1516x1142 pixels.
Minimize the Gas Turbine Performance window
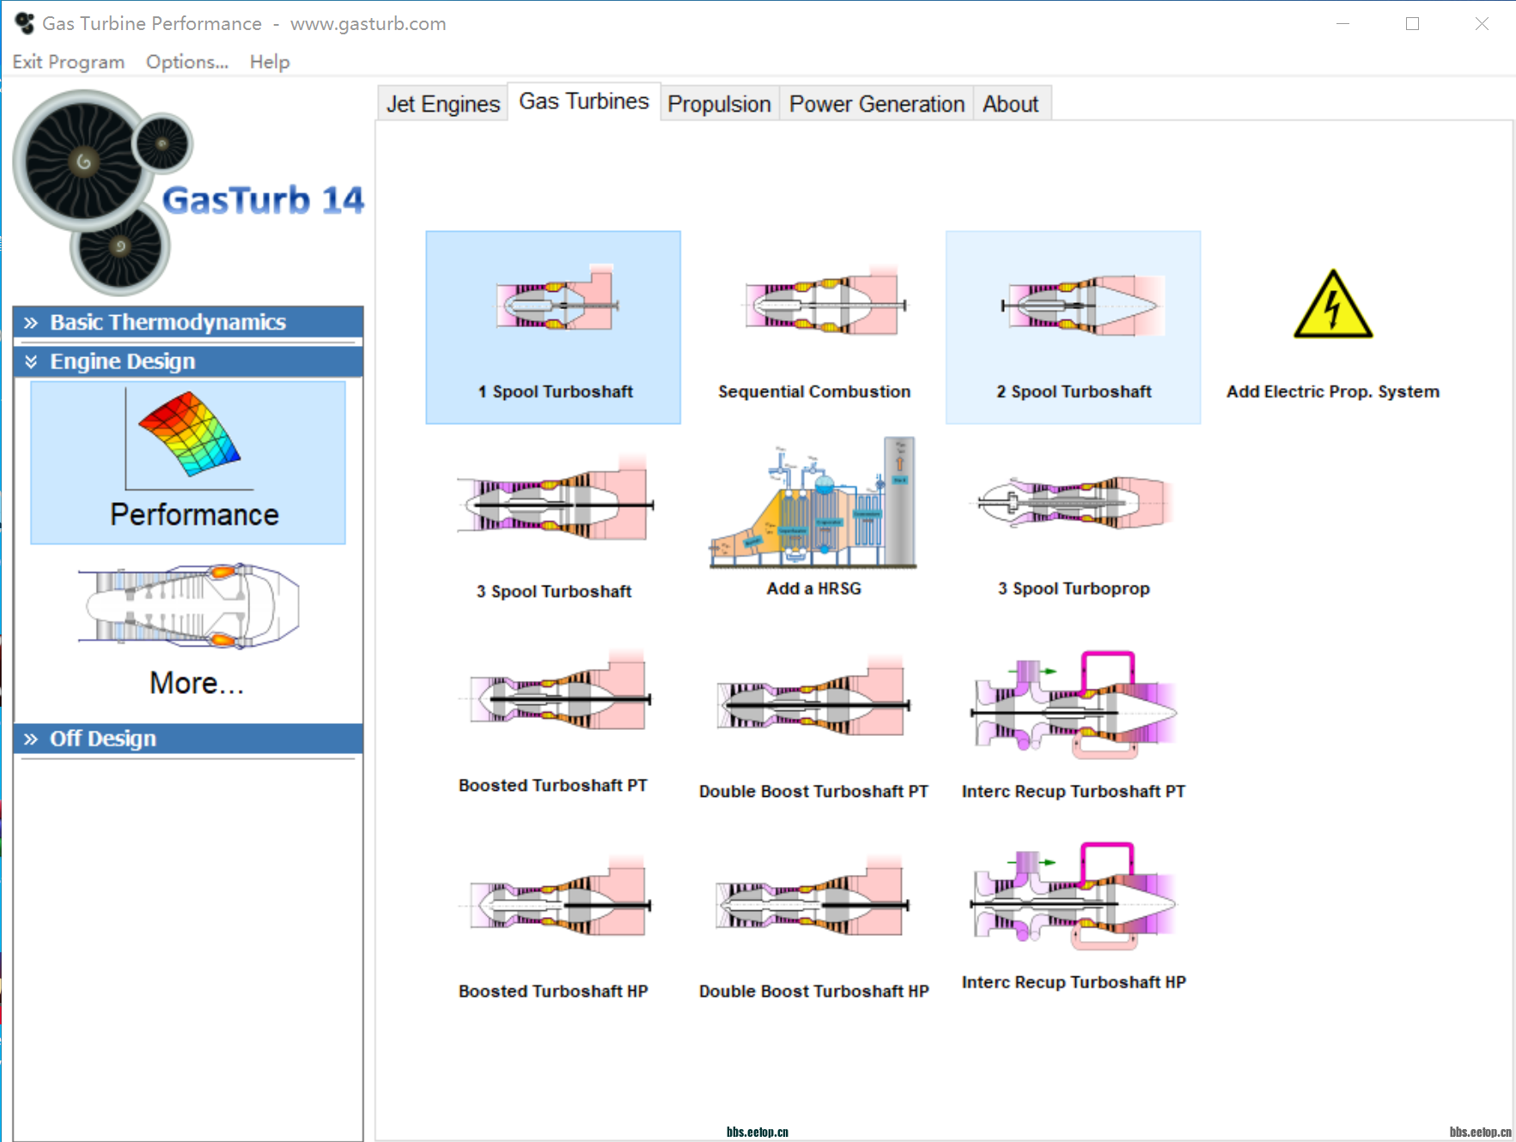pyautogui.click(x=1342, y=24)
